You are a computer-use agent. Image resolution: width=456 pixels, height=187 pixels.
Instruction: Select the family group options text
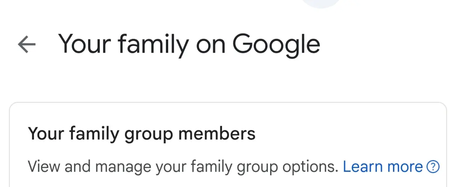pos(264,167)
